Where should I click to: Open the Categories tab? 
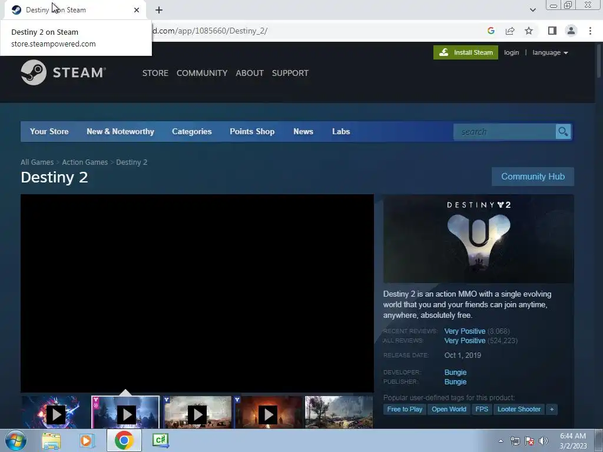tap(192, 131)
